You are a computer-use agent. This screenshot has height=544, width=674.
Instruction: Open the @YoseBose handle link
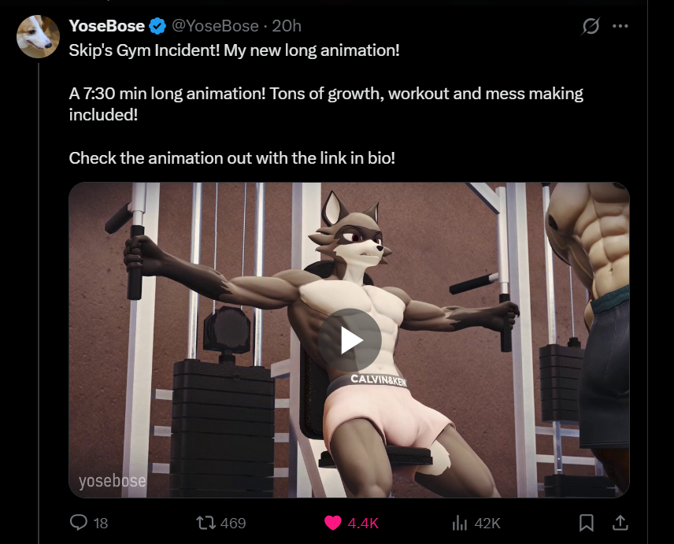pos(215,26)
